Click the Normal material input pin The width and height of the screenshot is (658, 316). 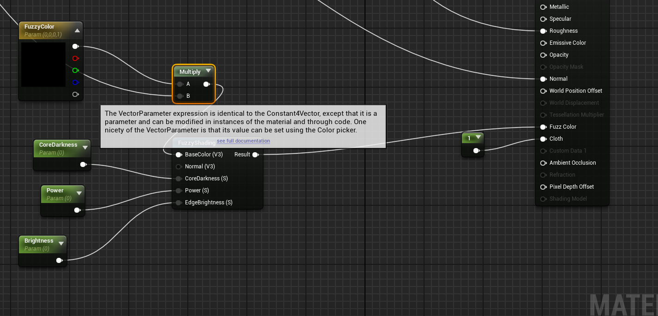click(544, 79)
